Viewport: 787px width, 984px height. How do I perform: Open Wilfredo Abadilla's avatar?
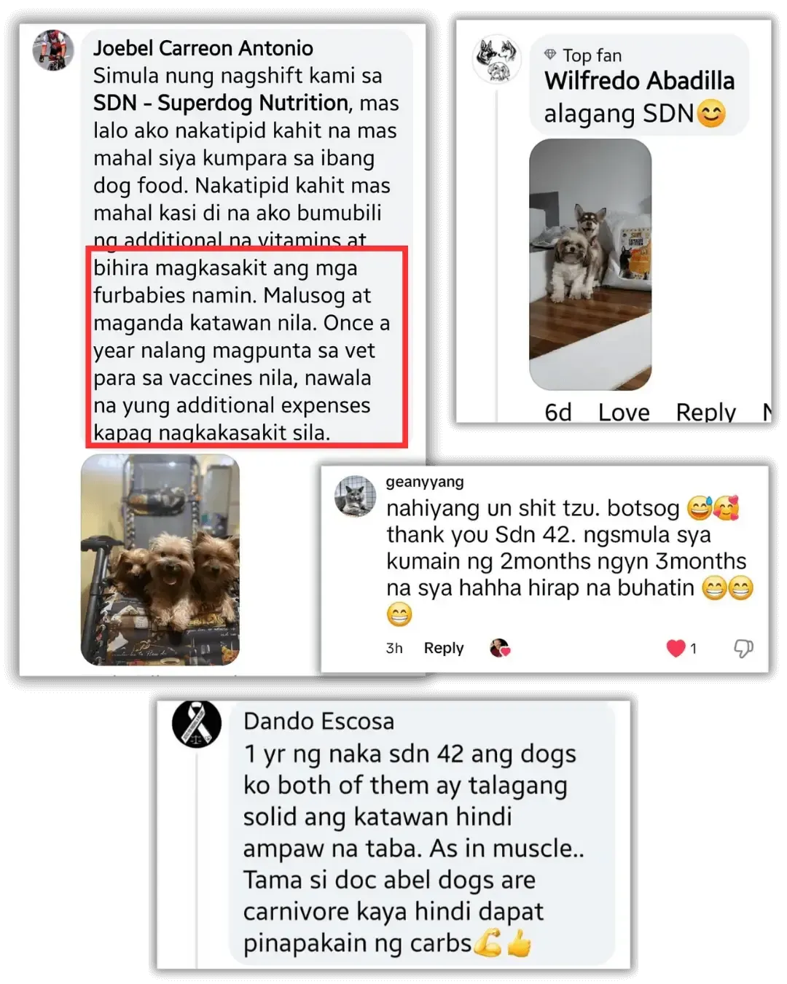[496, 58]
